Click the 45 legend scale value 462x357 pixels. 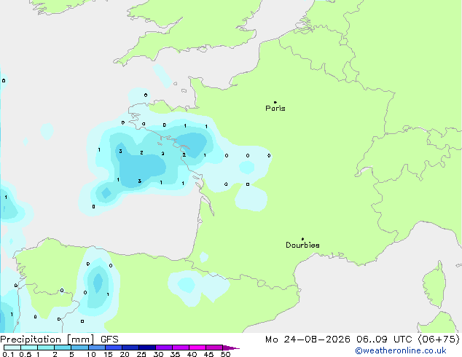[x=209, y=354]
